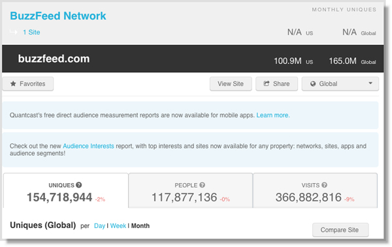This screenshot has height=247, width=392.
Task: Switch to the PEOPLE tab
Action: [191, 190]
